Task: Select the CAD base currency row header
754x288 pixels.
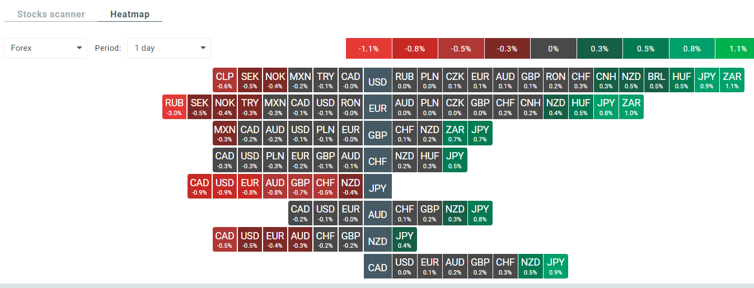Action: (x=378, y=267)
